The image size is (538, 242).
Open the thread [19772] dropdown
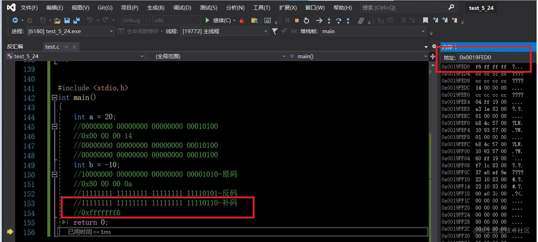[x=225, y=31]
